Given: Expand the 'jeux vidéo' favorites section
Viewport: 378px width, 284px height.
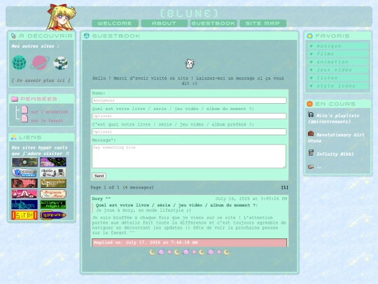Looking at the screenshot, I should point(337,70).
